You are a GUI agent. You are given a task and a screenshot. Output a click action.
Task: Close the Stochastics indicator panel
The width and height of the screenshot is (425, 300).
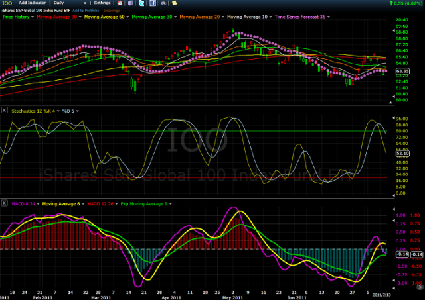5,111
